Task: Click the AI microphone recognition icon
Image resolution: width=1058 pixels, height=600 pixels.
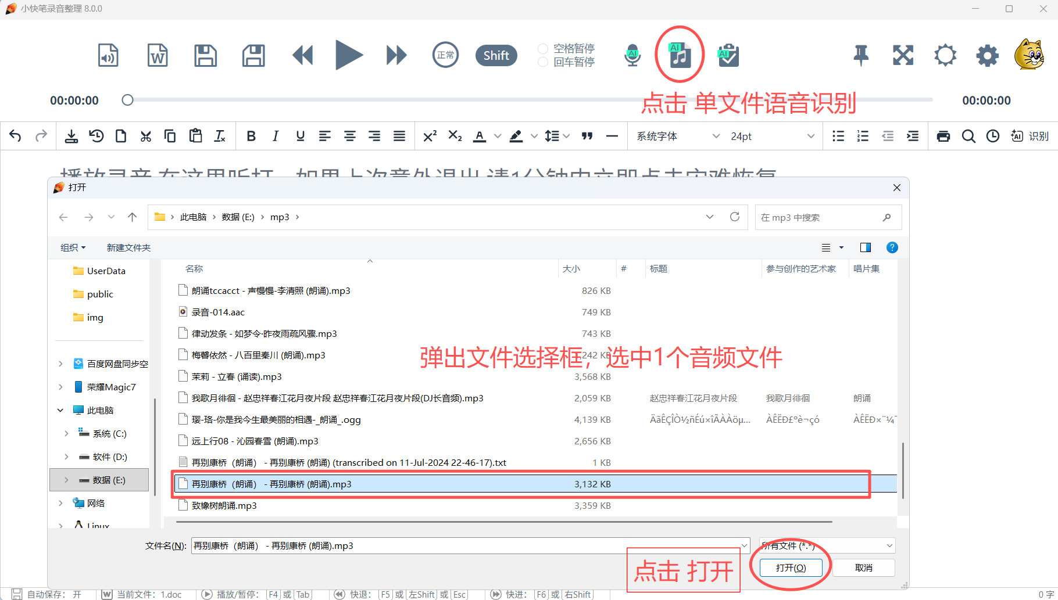Action: click(632, 55)
